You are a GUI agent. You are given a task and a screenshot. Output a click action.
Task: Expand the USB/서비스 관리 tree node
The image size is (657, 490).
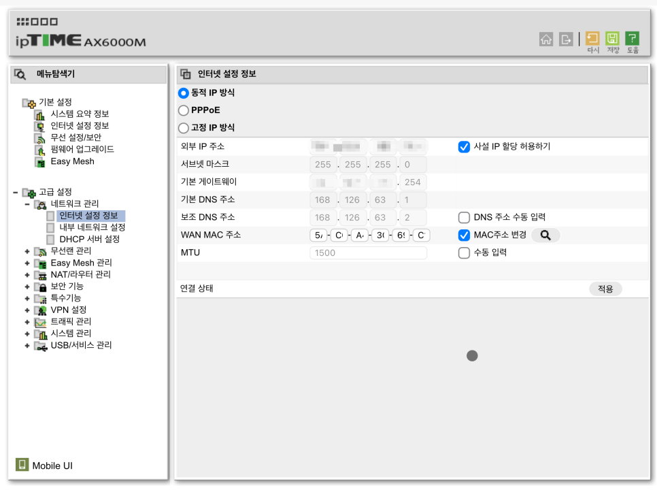click(x=27, y=346)
